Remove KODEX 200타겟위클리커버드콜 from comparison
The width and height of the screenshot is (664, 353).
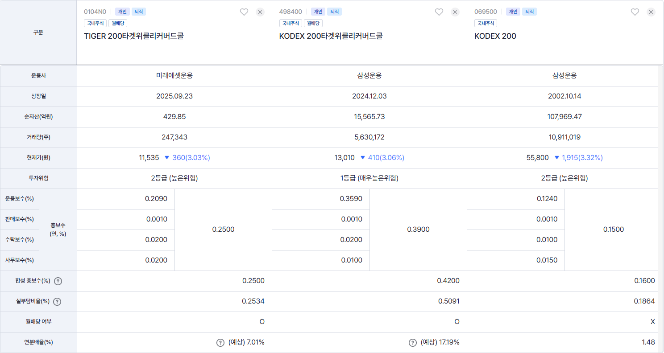click(455, 12)
